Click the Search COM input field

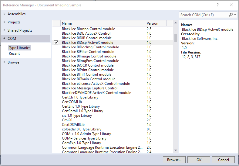[203, 15]
